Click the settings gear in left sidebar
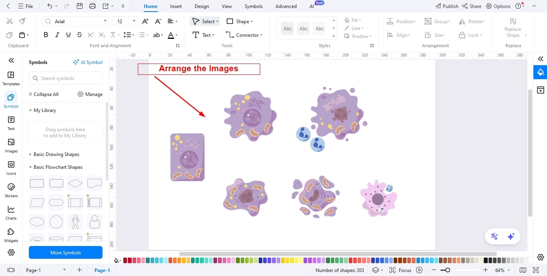 tap(11, 252)
